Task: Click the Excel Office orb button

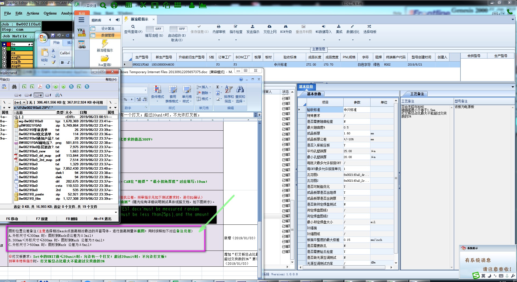Action: (x=43, y=38)
